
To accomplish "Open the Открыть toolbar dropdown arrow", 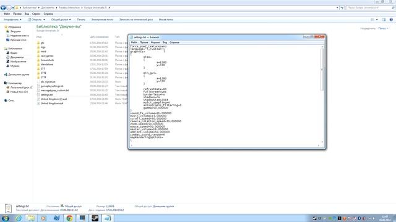I will [44, 19].
